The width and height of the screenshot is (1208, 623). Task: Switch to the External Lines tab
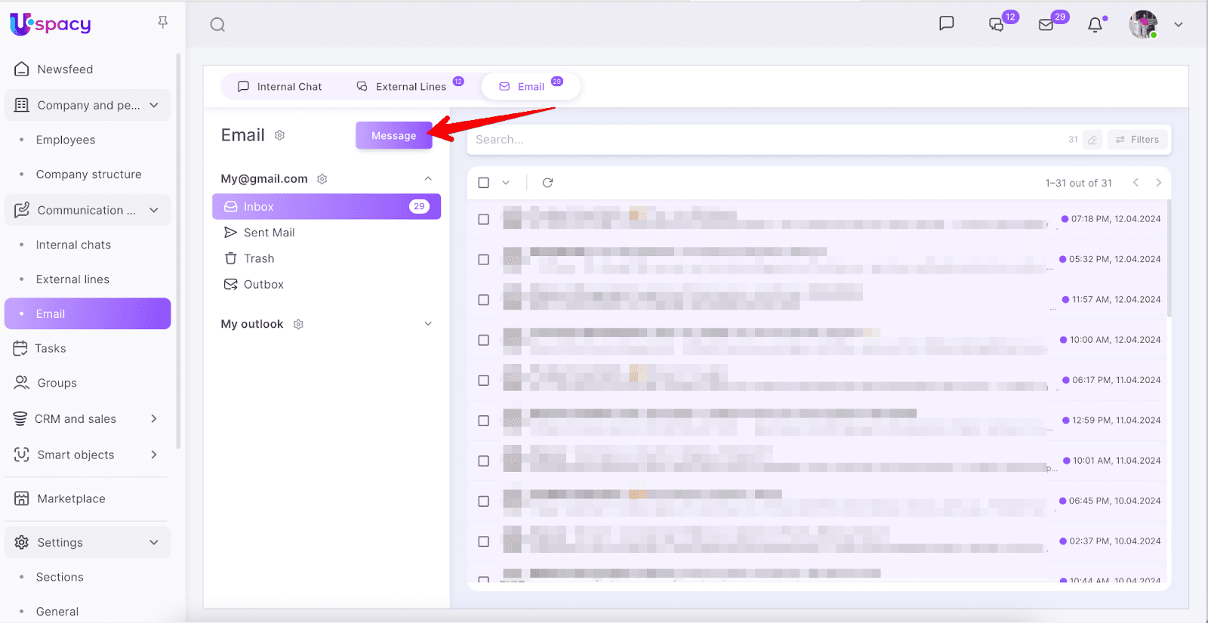tap(402, 87)
